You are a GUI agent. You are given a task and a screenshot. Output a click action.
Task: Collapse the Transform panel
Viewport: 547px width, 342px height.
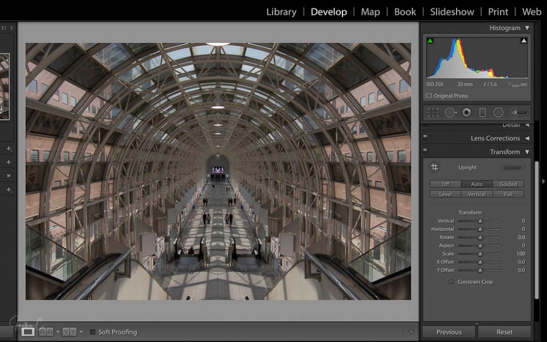pyautogui.click(x=527, y=152)
